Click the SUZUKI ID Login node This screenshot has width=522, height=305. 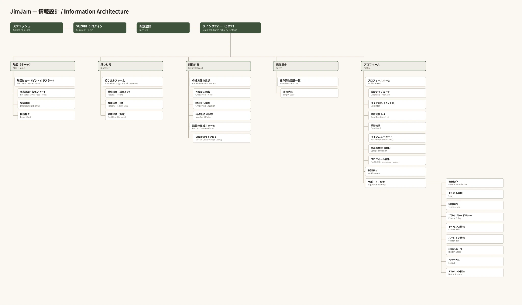pos(100,28)
